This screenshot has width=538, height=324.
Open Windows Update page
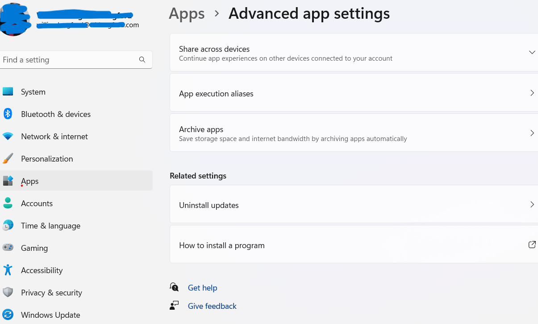point(50,315)
